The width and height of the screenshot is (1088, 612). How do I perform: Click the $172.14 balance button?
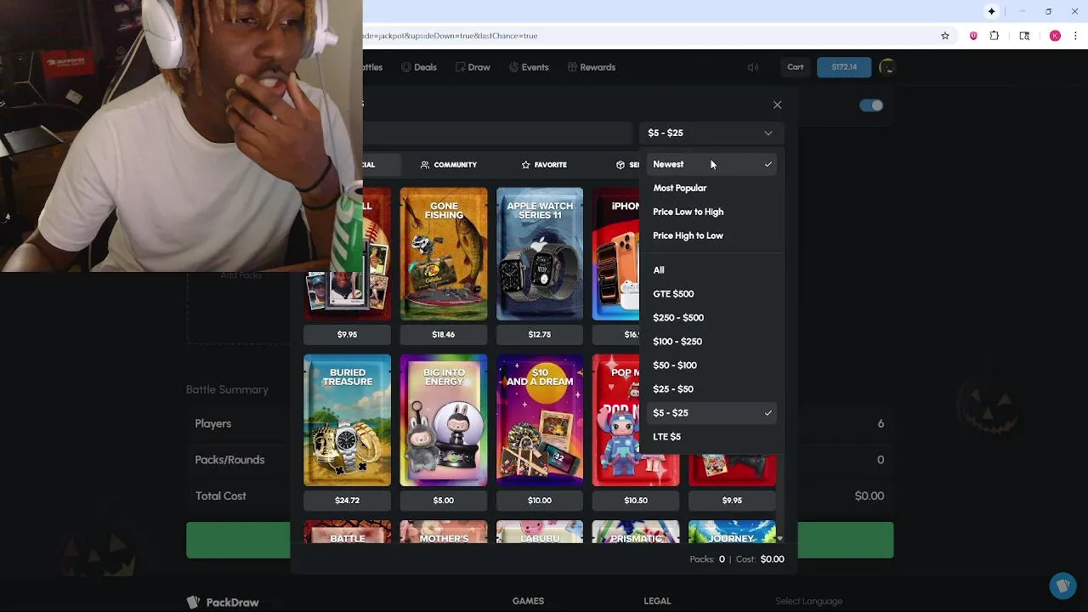tap(844, 67)
